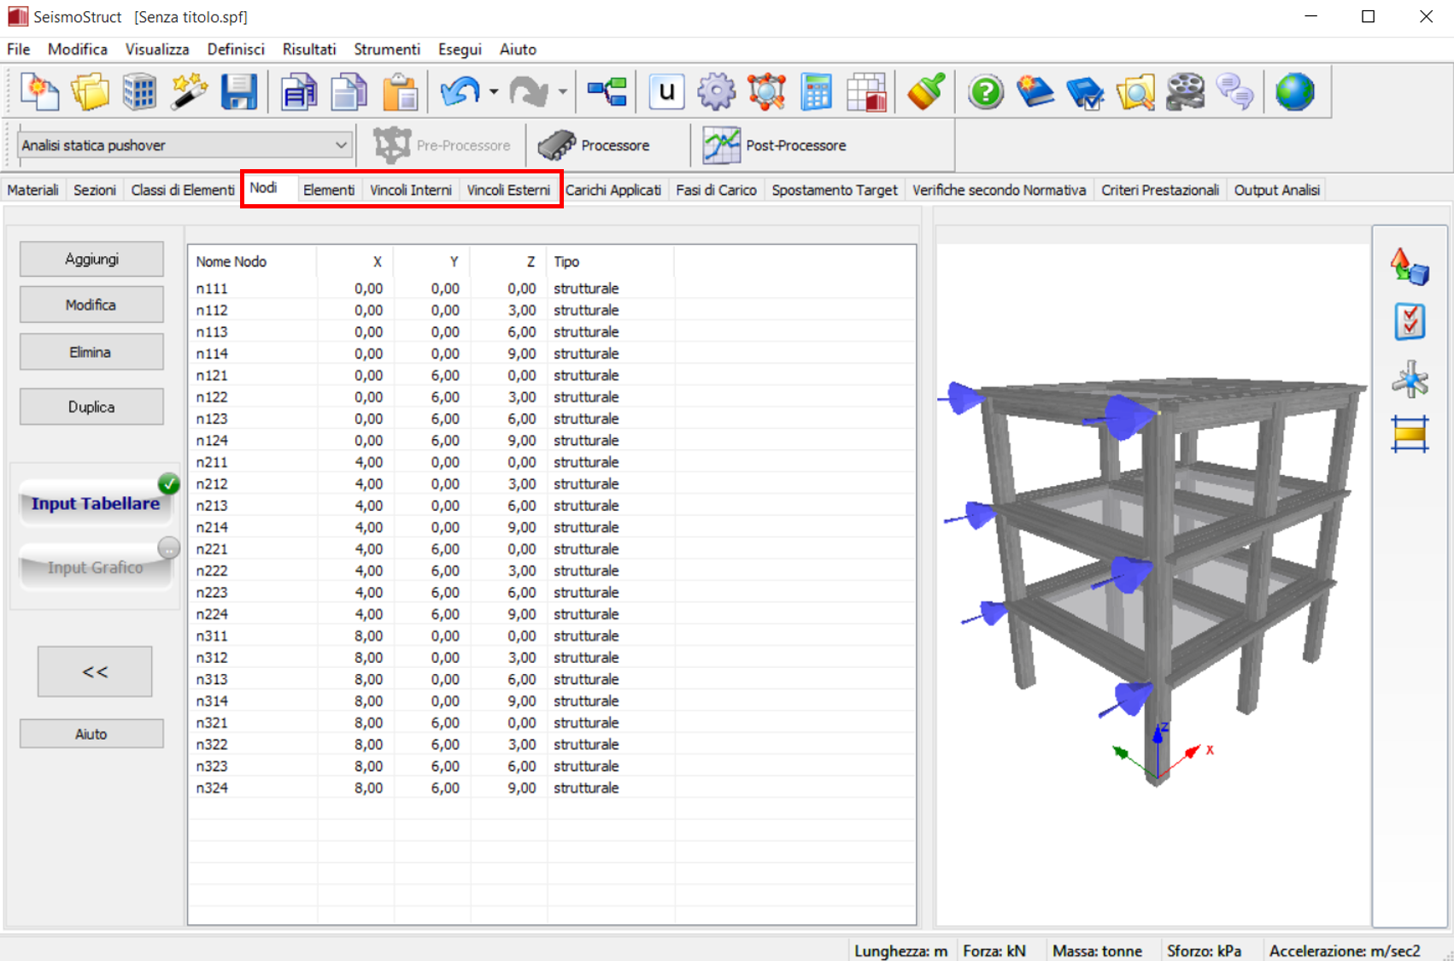Switch to Input Grafico mode
Screen dimensions: 1454x961
pyautogui.click(x=95, y=567)
